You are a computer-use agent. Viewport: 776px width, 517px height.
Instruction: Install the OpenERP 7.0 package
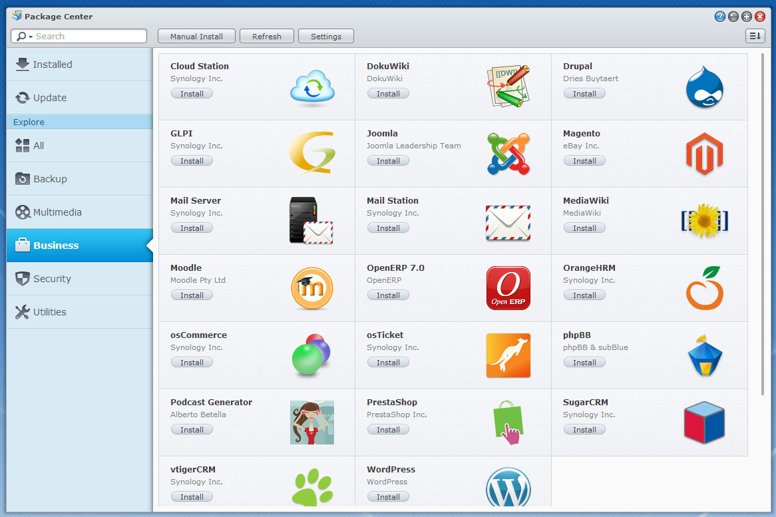tap(388, 295)
